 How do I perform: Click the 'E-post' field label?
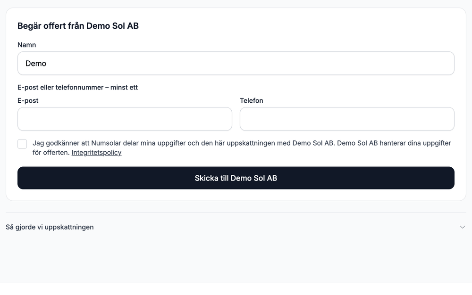(28, 101)
